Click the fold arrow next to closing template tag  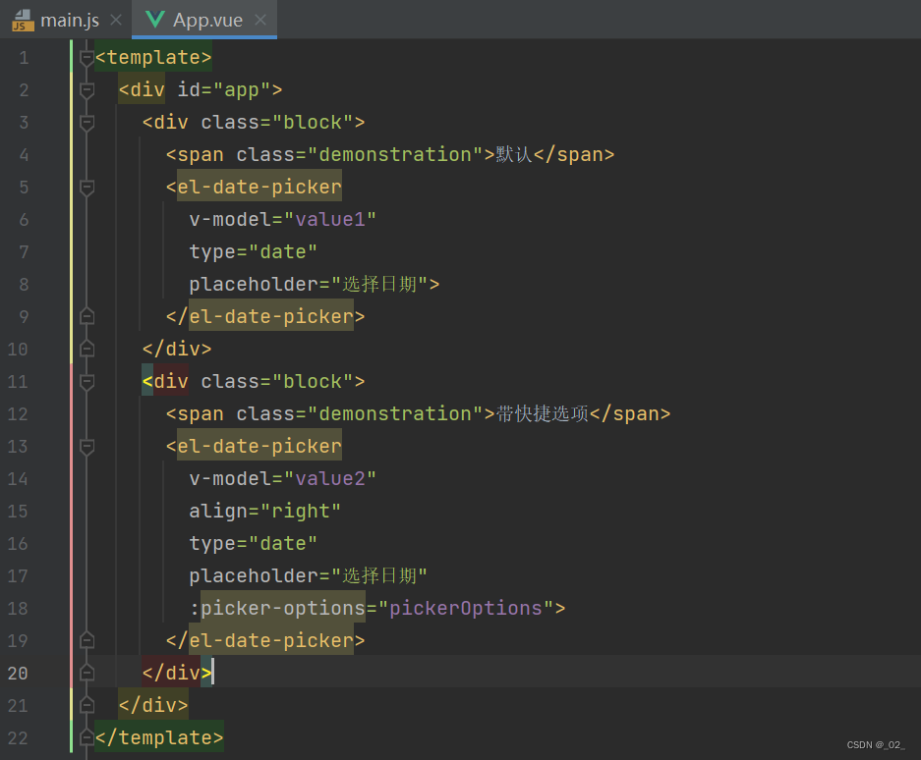click(x=86, y=737)
